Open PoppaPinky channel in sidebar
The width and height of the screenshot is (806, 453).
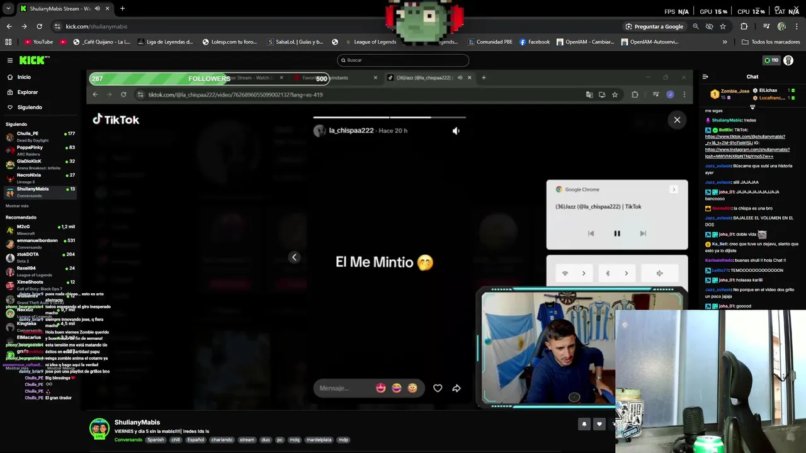pyautogui.click(x=39, y=150)
